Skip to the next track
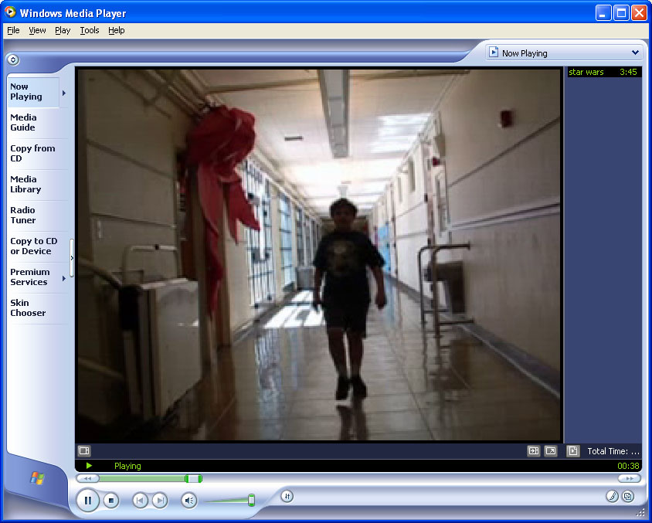Screen dimensions: 652x523 point(159,501)
